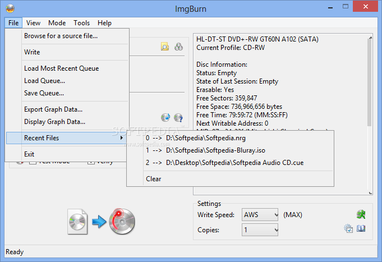This screenshot has width=382, height=262.
Task: Click the disc info panel scrollbar
Action: 370,82
